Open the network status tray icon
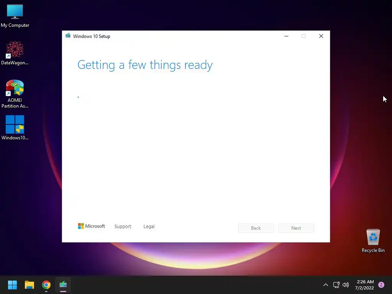392x294 pixels. 336,285
